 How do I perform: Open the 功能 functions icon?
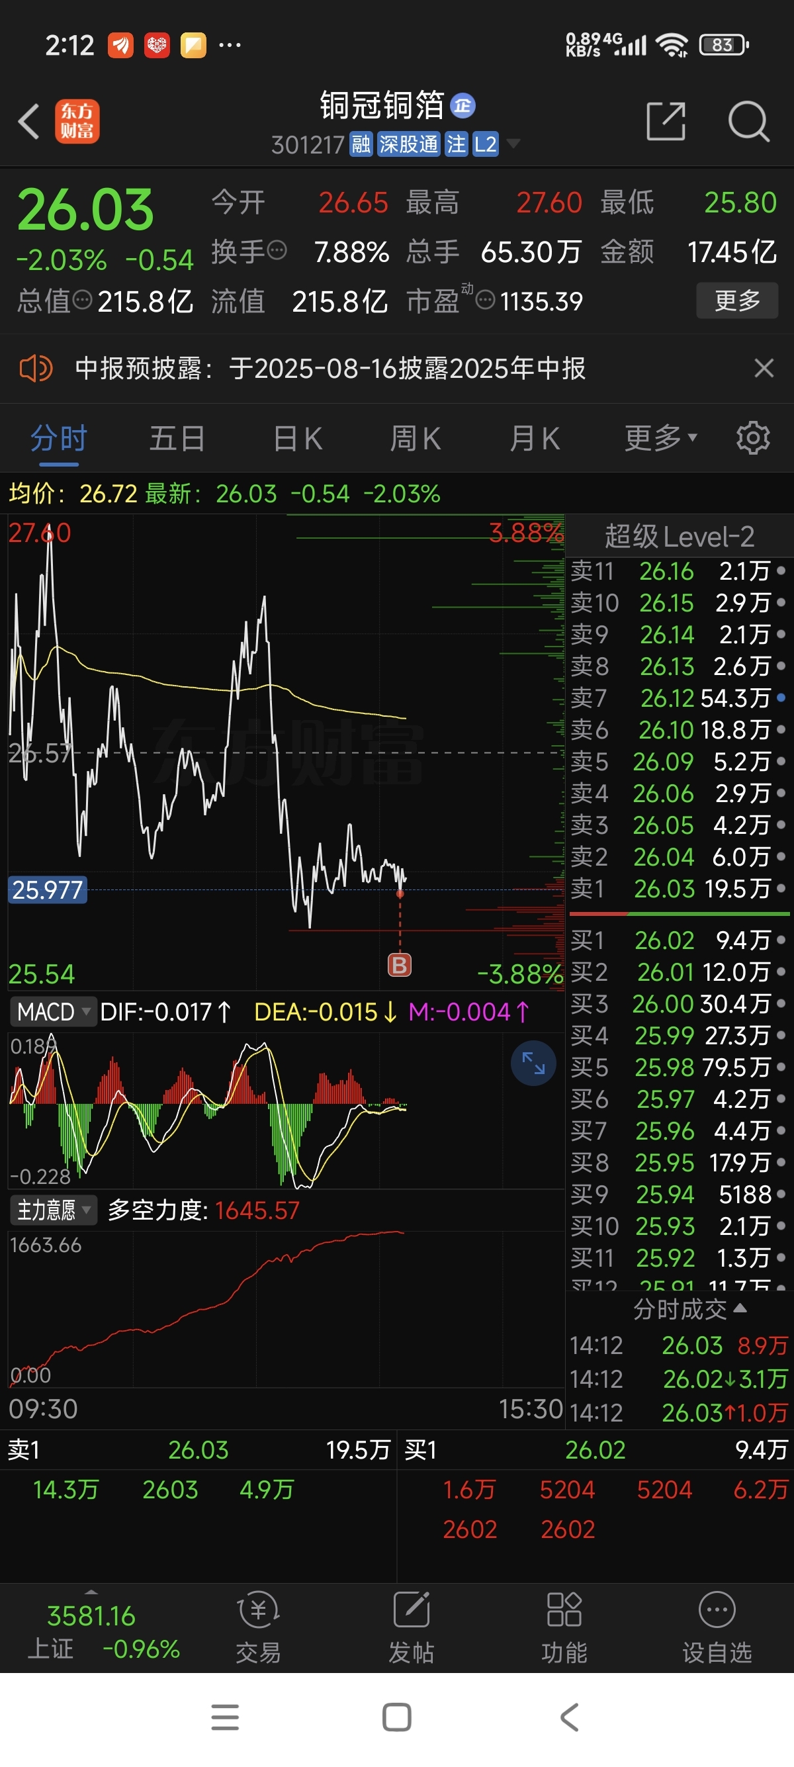coord(564,1628)
